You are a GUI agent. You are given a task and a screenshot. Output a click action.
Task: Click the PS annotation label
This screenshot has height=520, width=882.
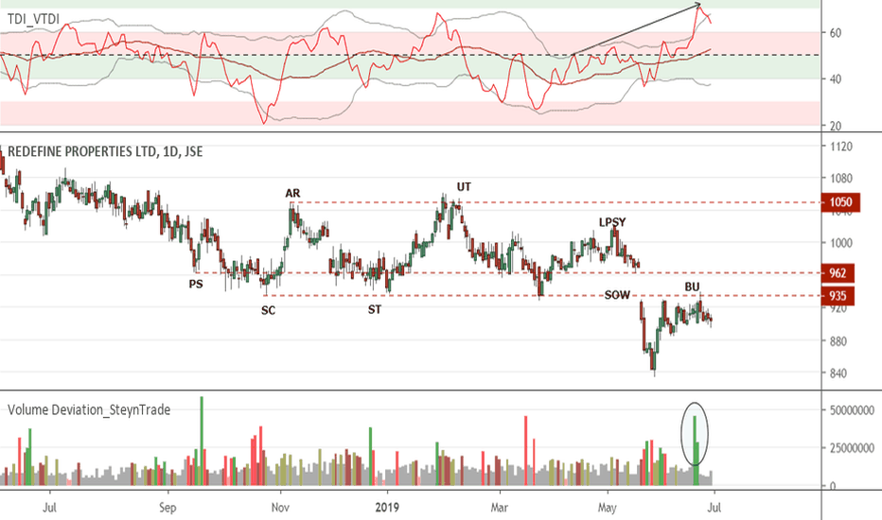click(x=196, y=284)
